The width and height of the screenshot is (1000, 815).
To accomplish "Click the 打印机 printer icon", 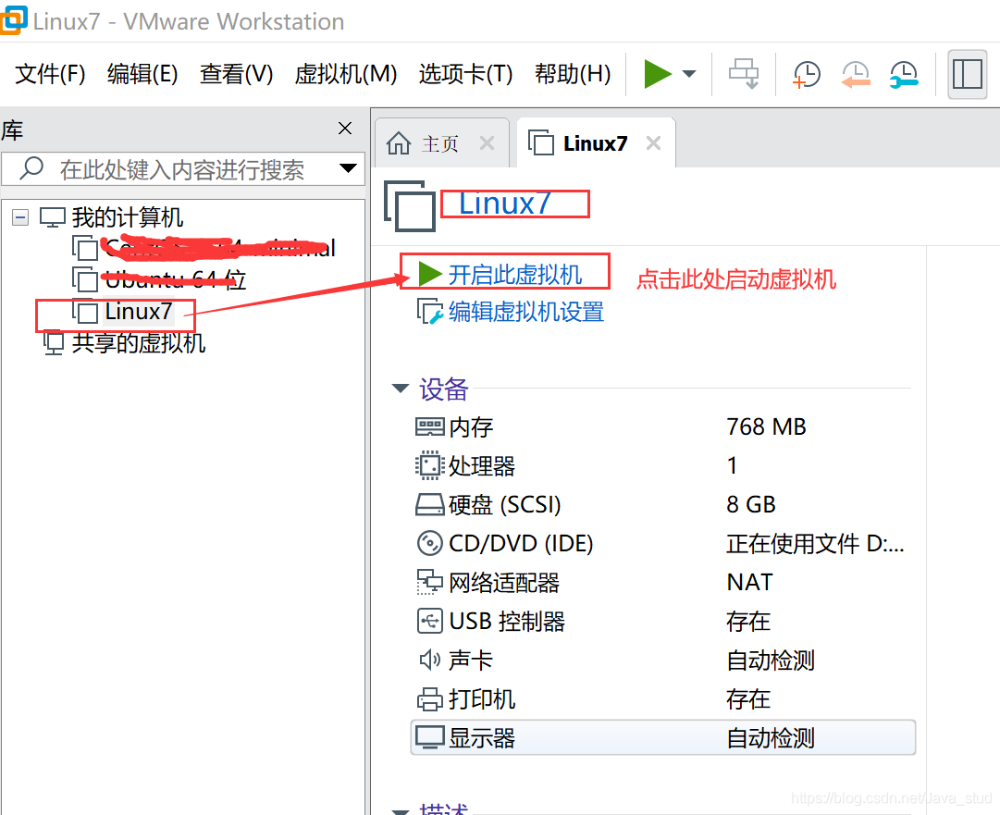I will 430,699.
